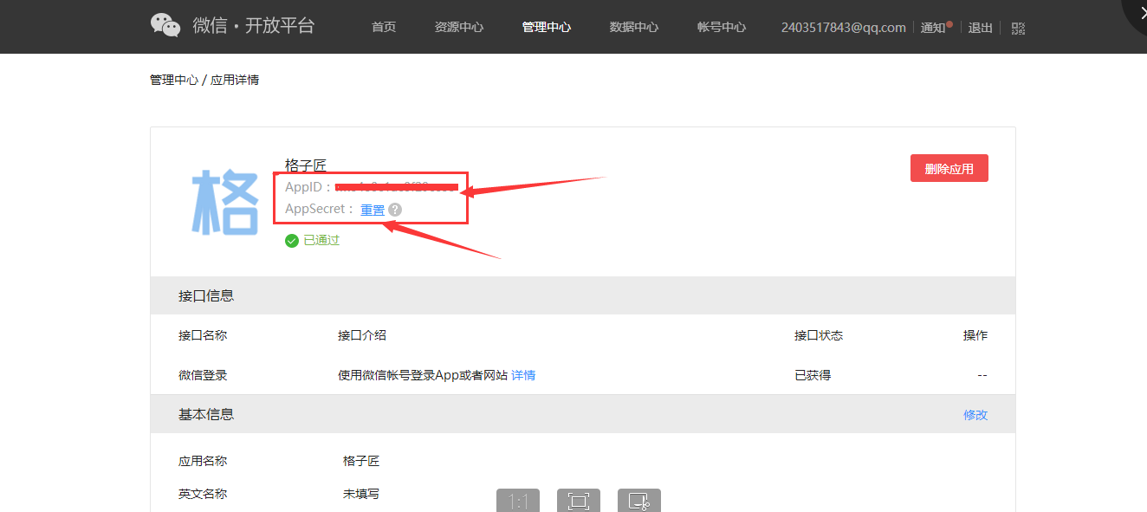
Task: Click the 英文名称 field label
Action: coord(203,494)
